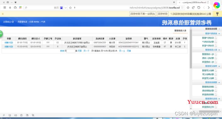The height and width of the screenshot is (119, 222).
Task: Click page icon beside 增加老人信息 item
Action: pyautogui.click(x=216, y=58)
